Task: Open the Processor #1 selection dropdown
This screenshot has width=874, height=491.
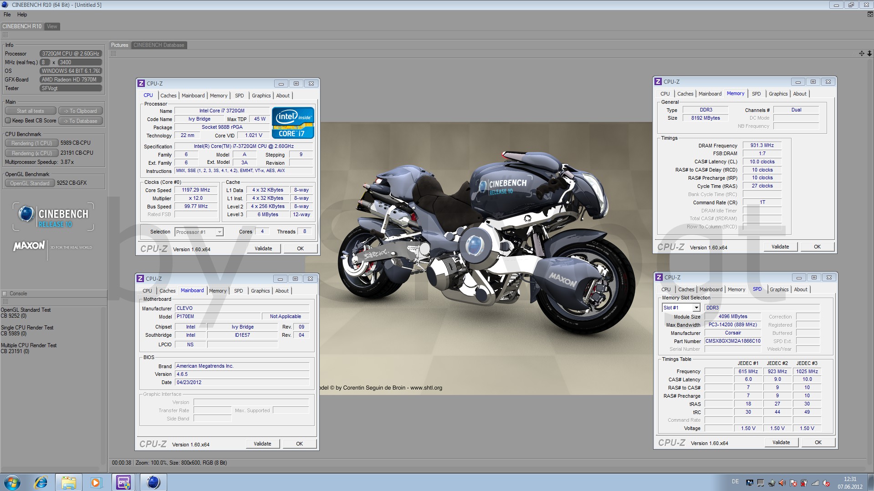Action: pyautogui.click(x=199, y=232)
